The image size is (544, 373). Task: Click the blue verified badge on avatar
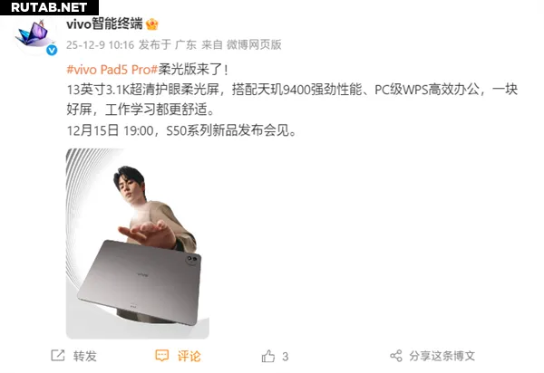tap(52, 50)
